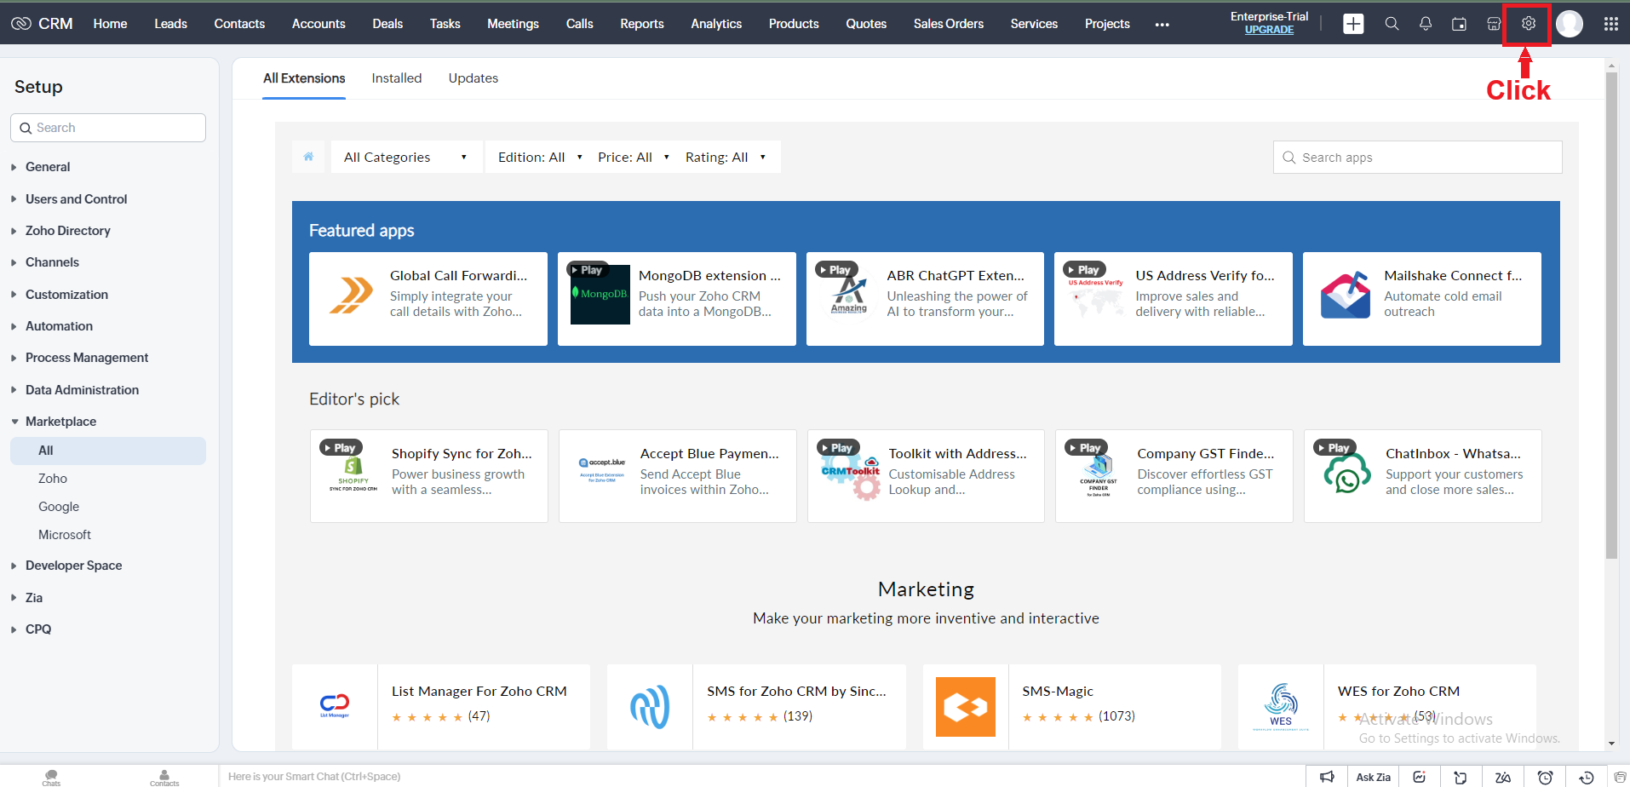Click the UPGRADE link
This screenshot has height=787, width=1630.
coord(1268,30)
